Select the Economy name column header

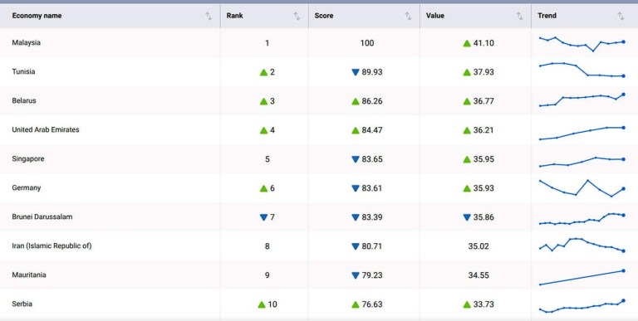pyautogui.click(x=37, y=16)
